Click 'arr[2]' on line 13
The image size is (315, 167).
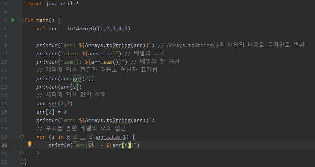70,87
